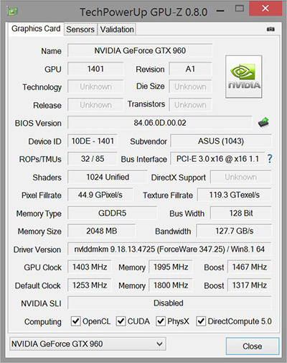The width and height of the screenshot is (287, 363).
Task: Click the Driver Version field
Action: (169, 249)
